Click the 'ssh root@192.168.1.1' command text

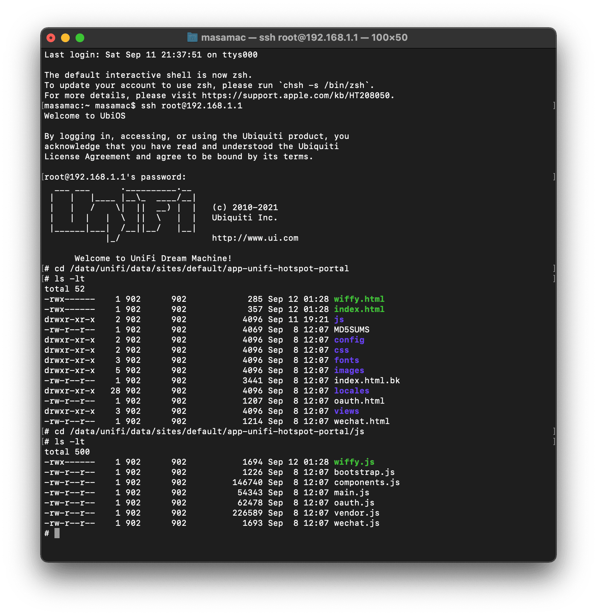(192, 106)
